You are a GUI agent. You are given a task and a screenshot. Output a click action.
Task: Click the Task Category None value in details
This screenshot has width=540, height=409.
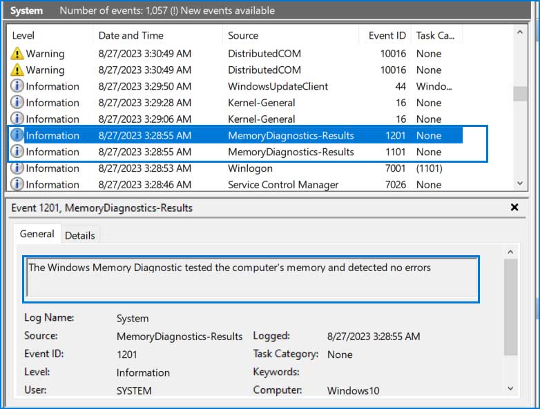click(340, 355)
